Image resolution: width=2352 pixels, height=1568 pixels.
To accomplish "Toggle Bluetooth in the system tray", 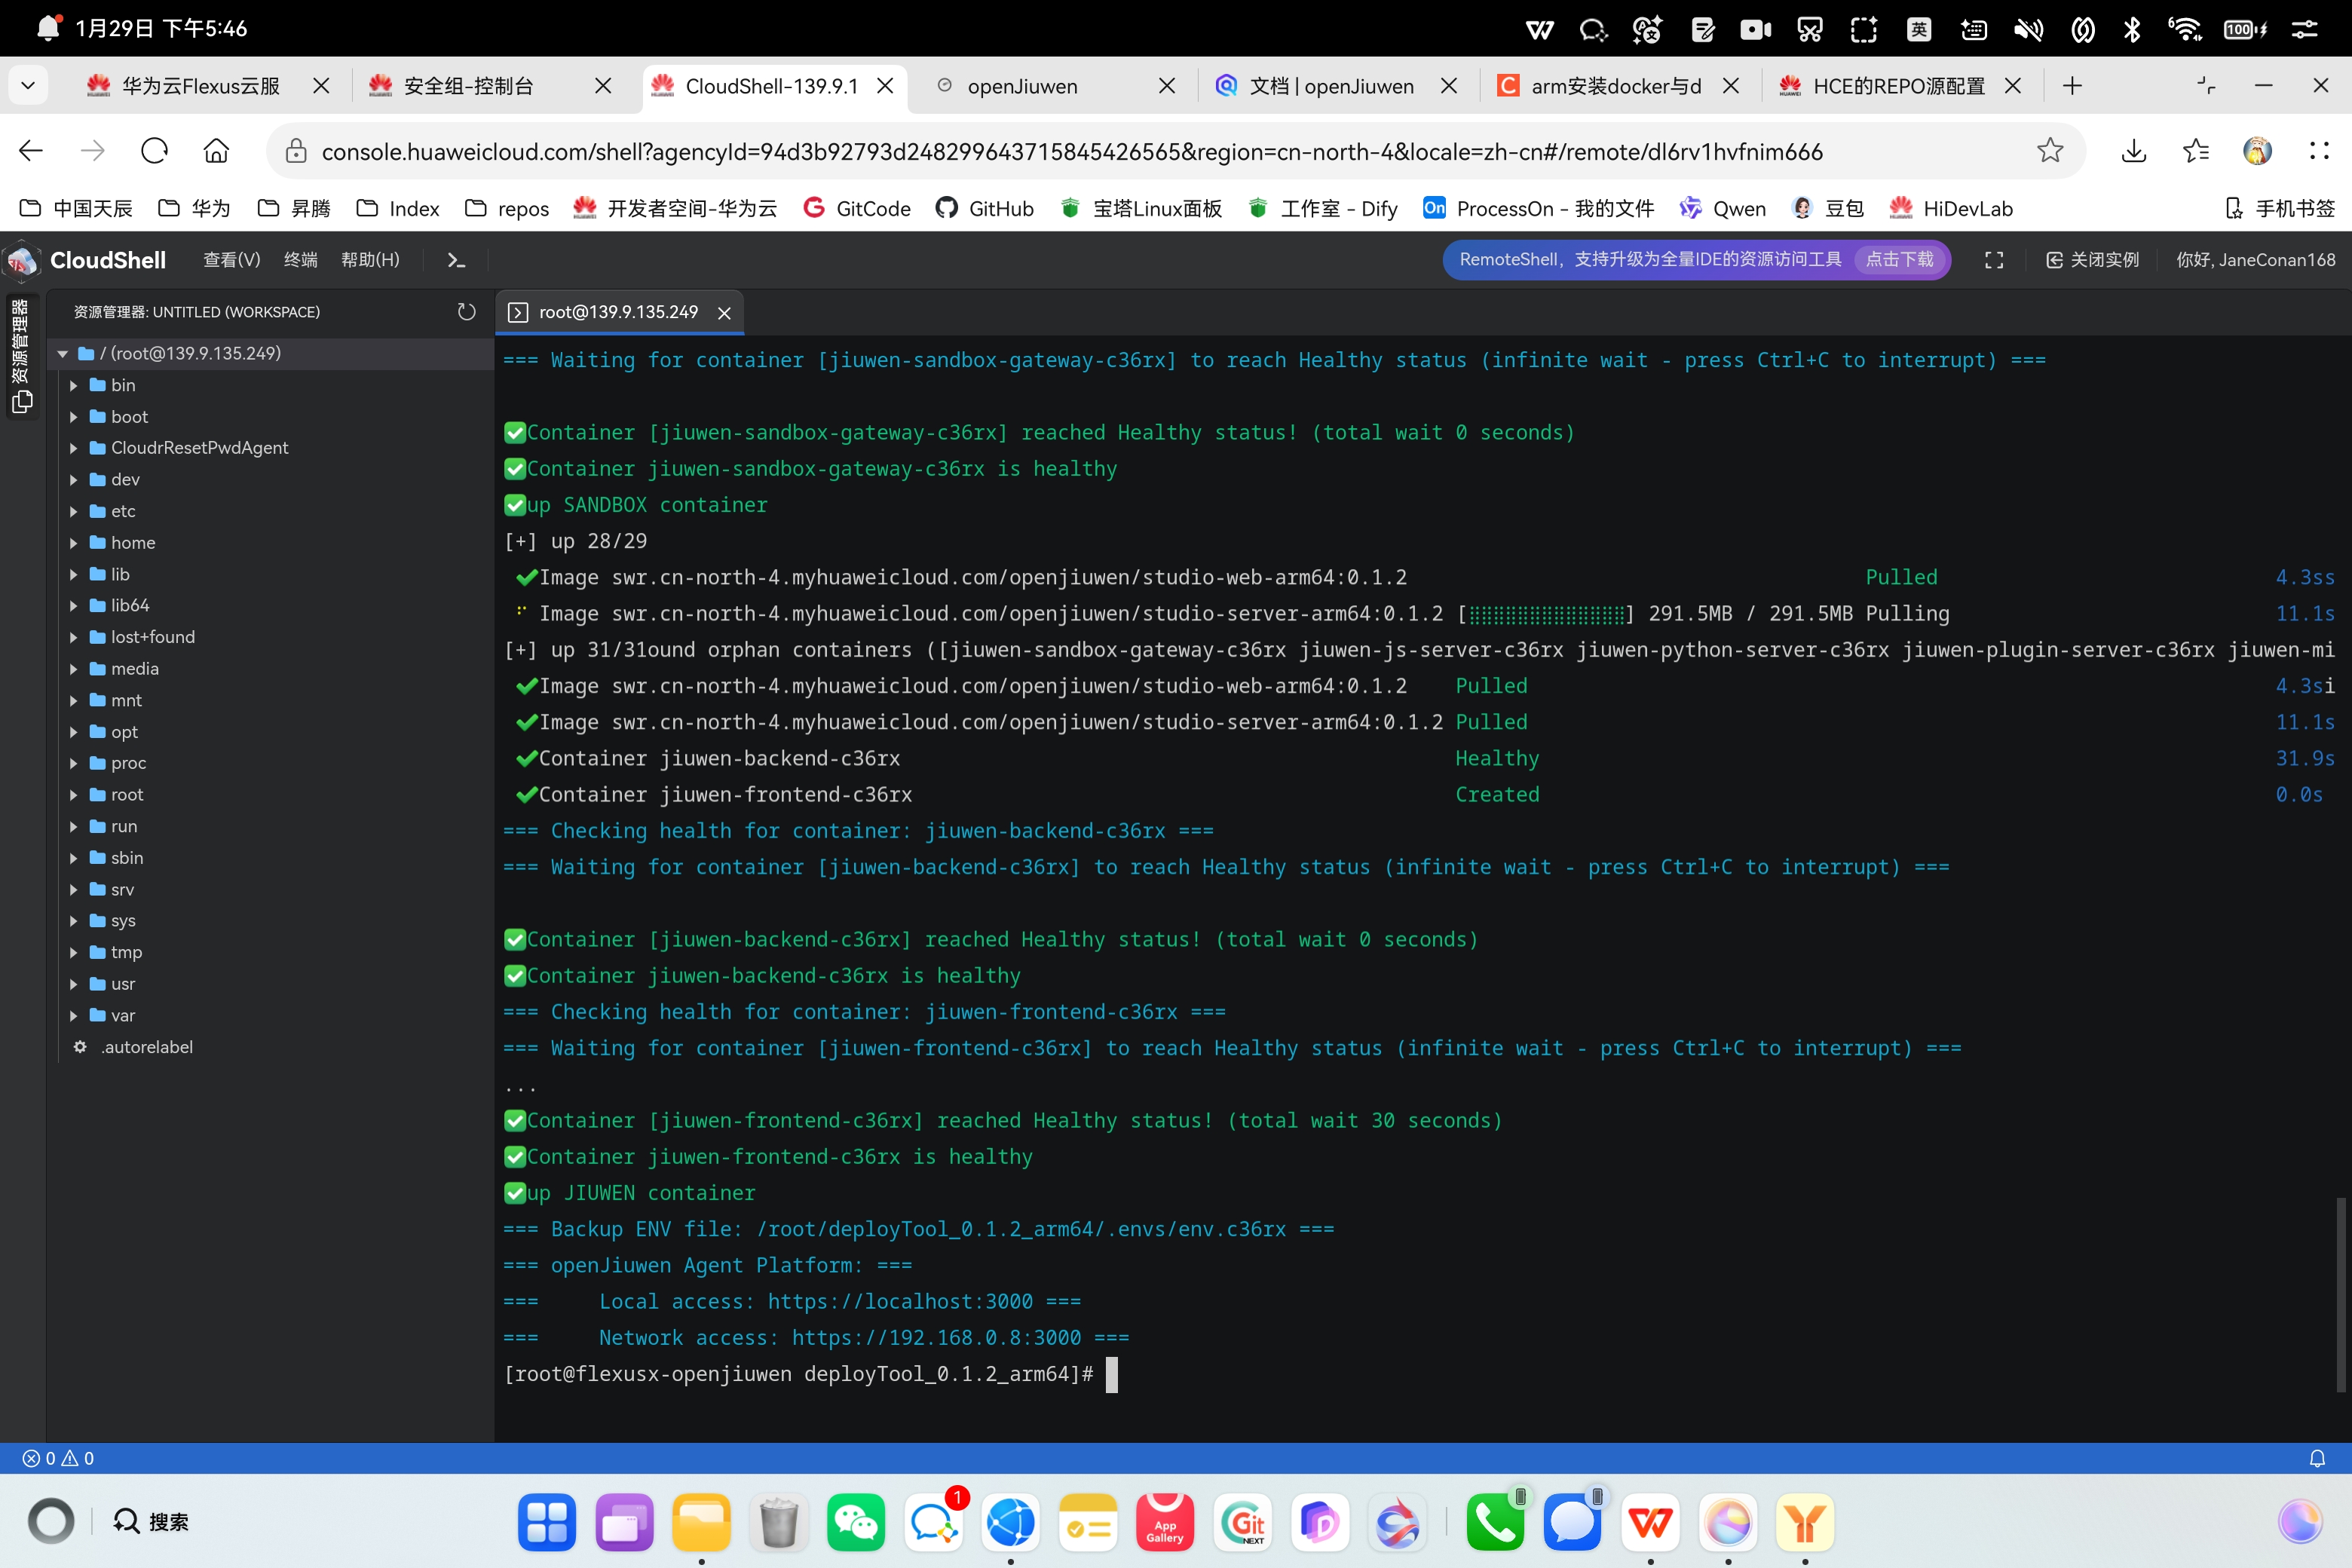I will pyautogui.click(x=2131, y=29).
